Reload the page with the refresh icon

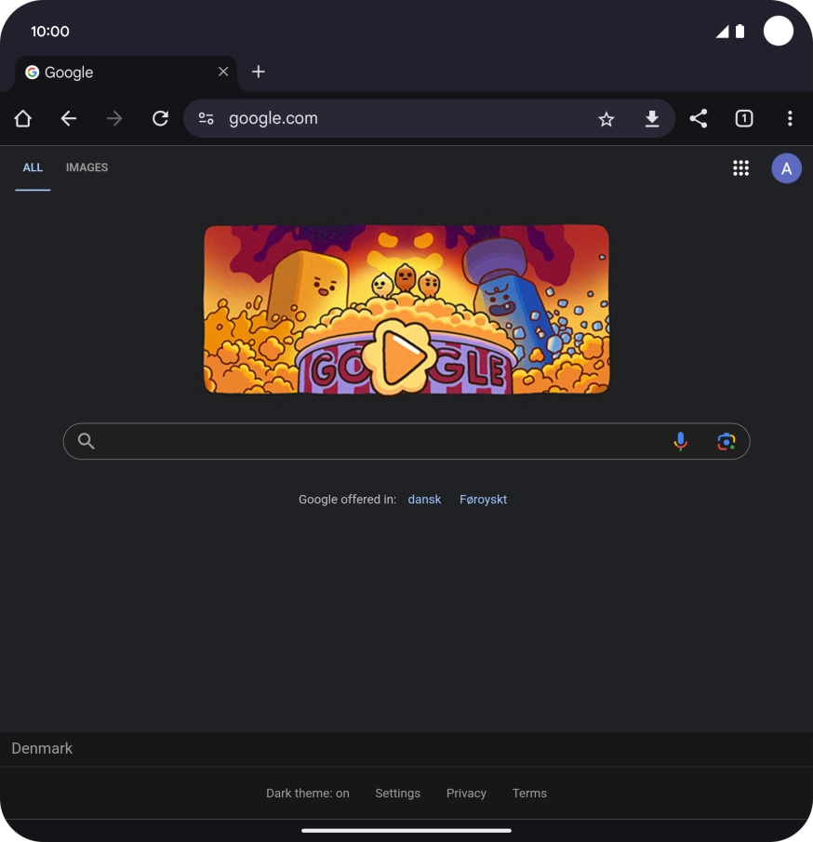(160, 118)
